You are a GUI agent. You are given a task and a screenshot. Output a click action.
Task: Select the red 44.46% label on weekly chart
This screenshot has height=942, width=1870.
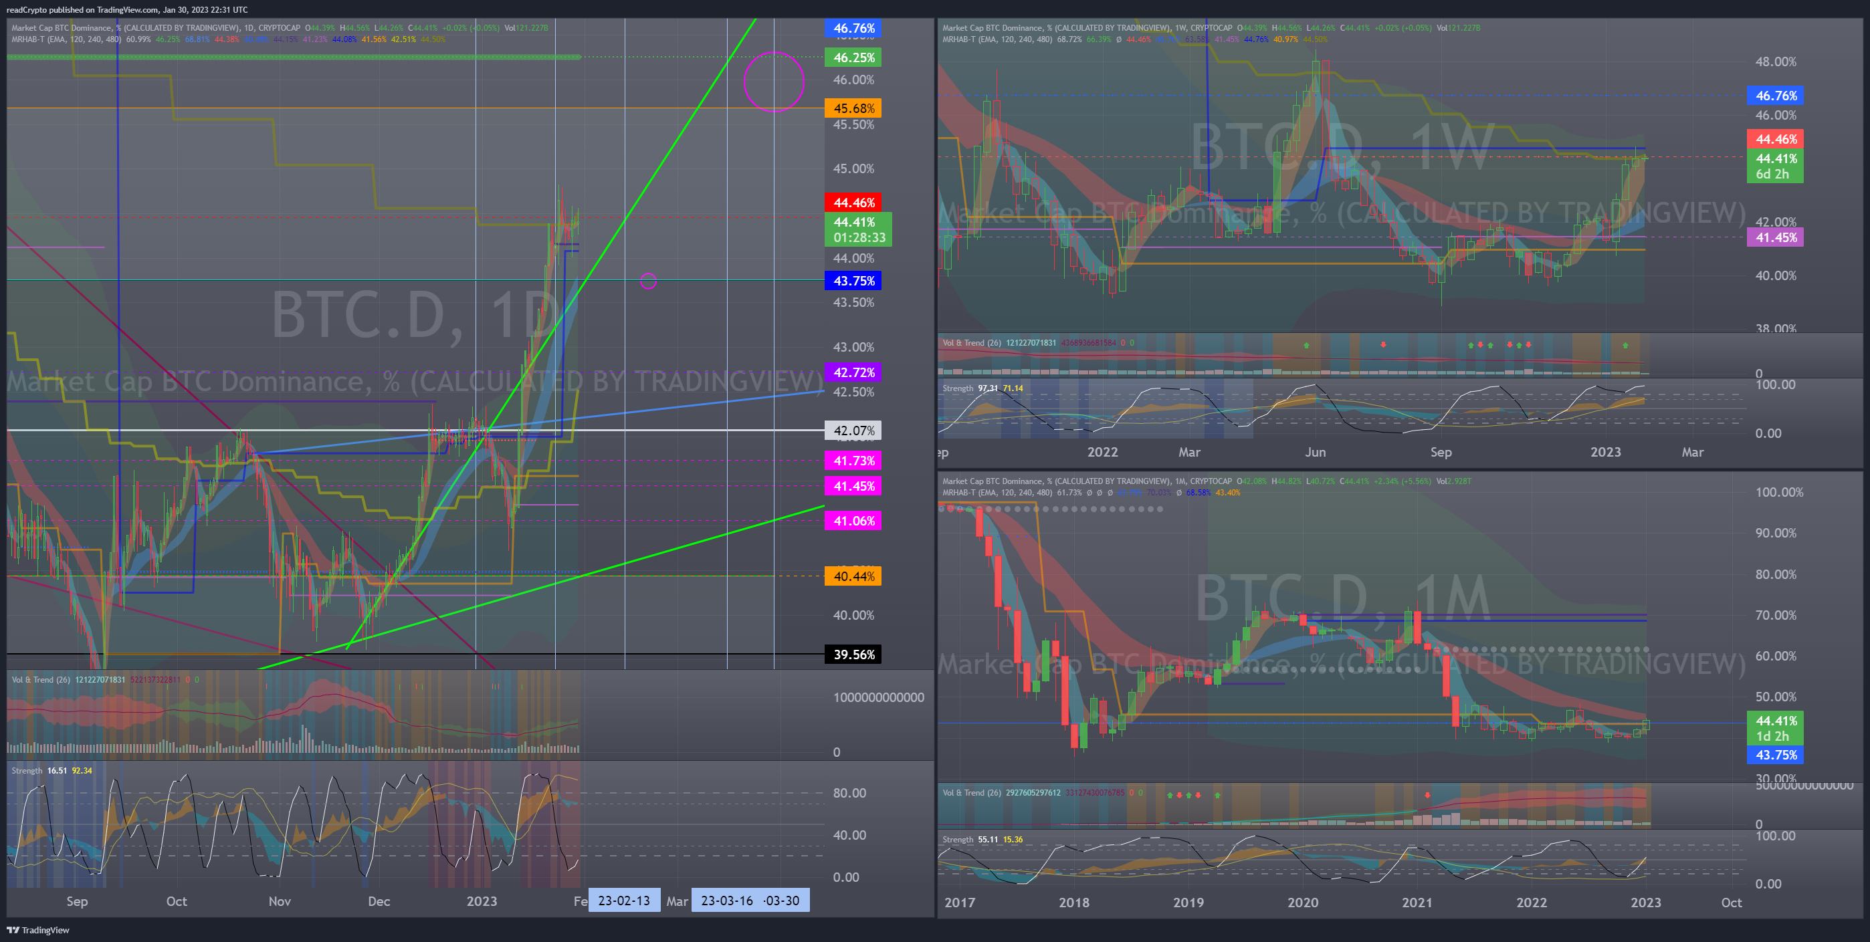click(1776, 139)
